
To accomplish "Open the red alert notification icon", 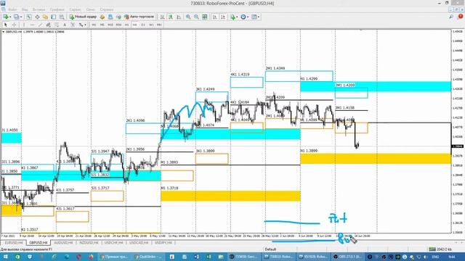I will [461, 17].
